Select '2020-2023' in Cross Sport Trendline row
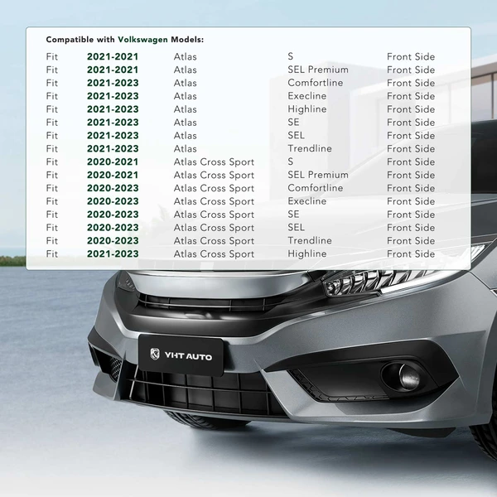Viewport: 497px width, 497px height. (113, 241)
